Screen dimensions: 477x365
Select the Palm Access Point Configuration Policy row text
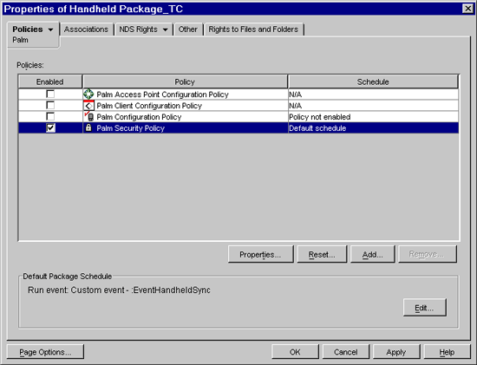162,95
